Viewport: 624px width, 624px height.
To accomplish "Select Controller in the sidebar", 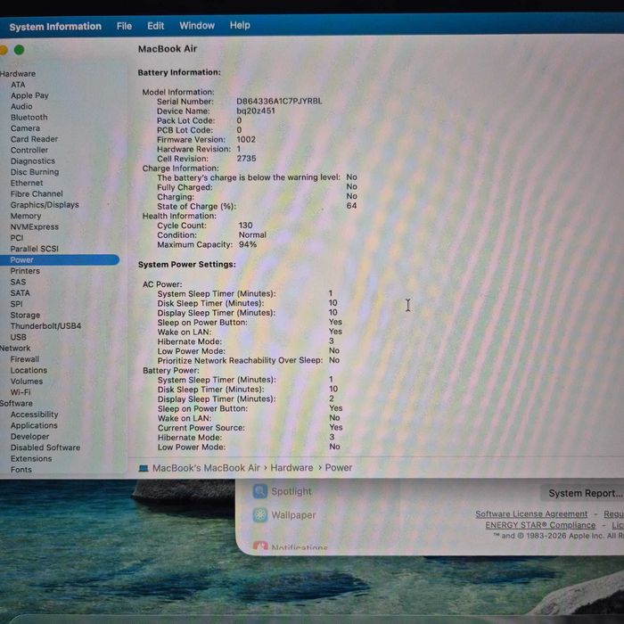I will tap(29, 150).
